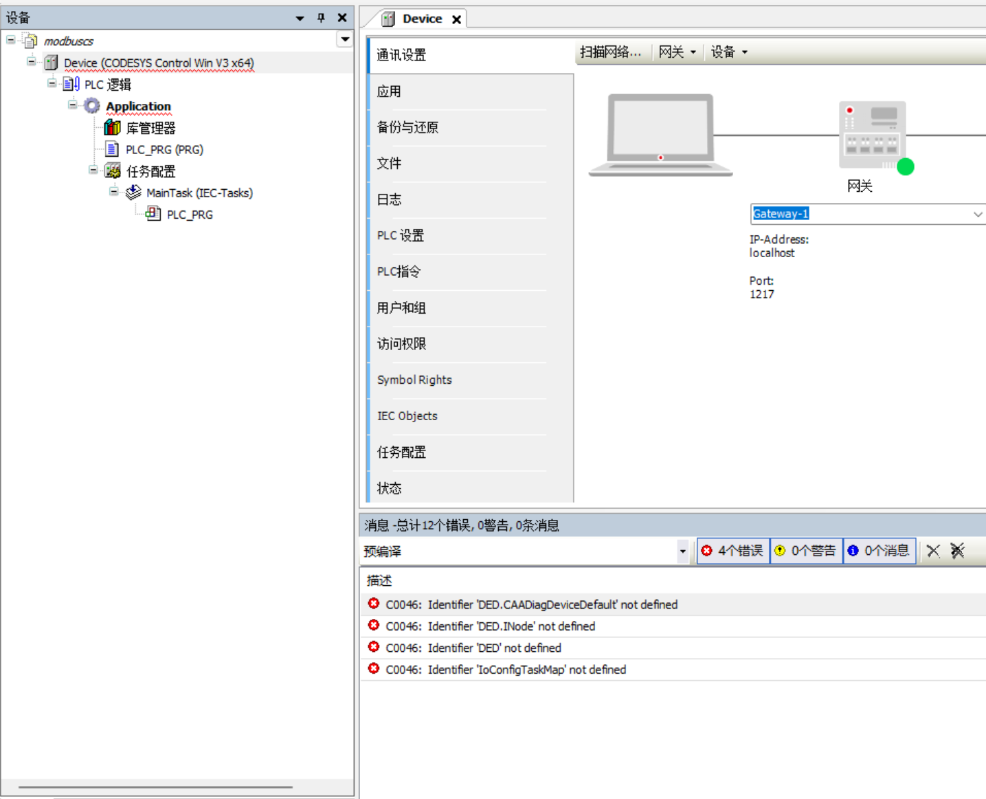Screen dimensions: 986x799
Task: Click the Library Manager book icon
Action: pyautogui.click(x=112, y=128)
